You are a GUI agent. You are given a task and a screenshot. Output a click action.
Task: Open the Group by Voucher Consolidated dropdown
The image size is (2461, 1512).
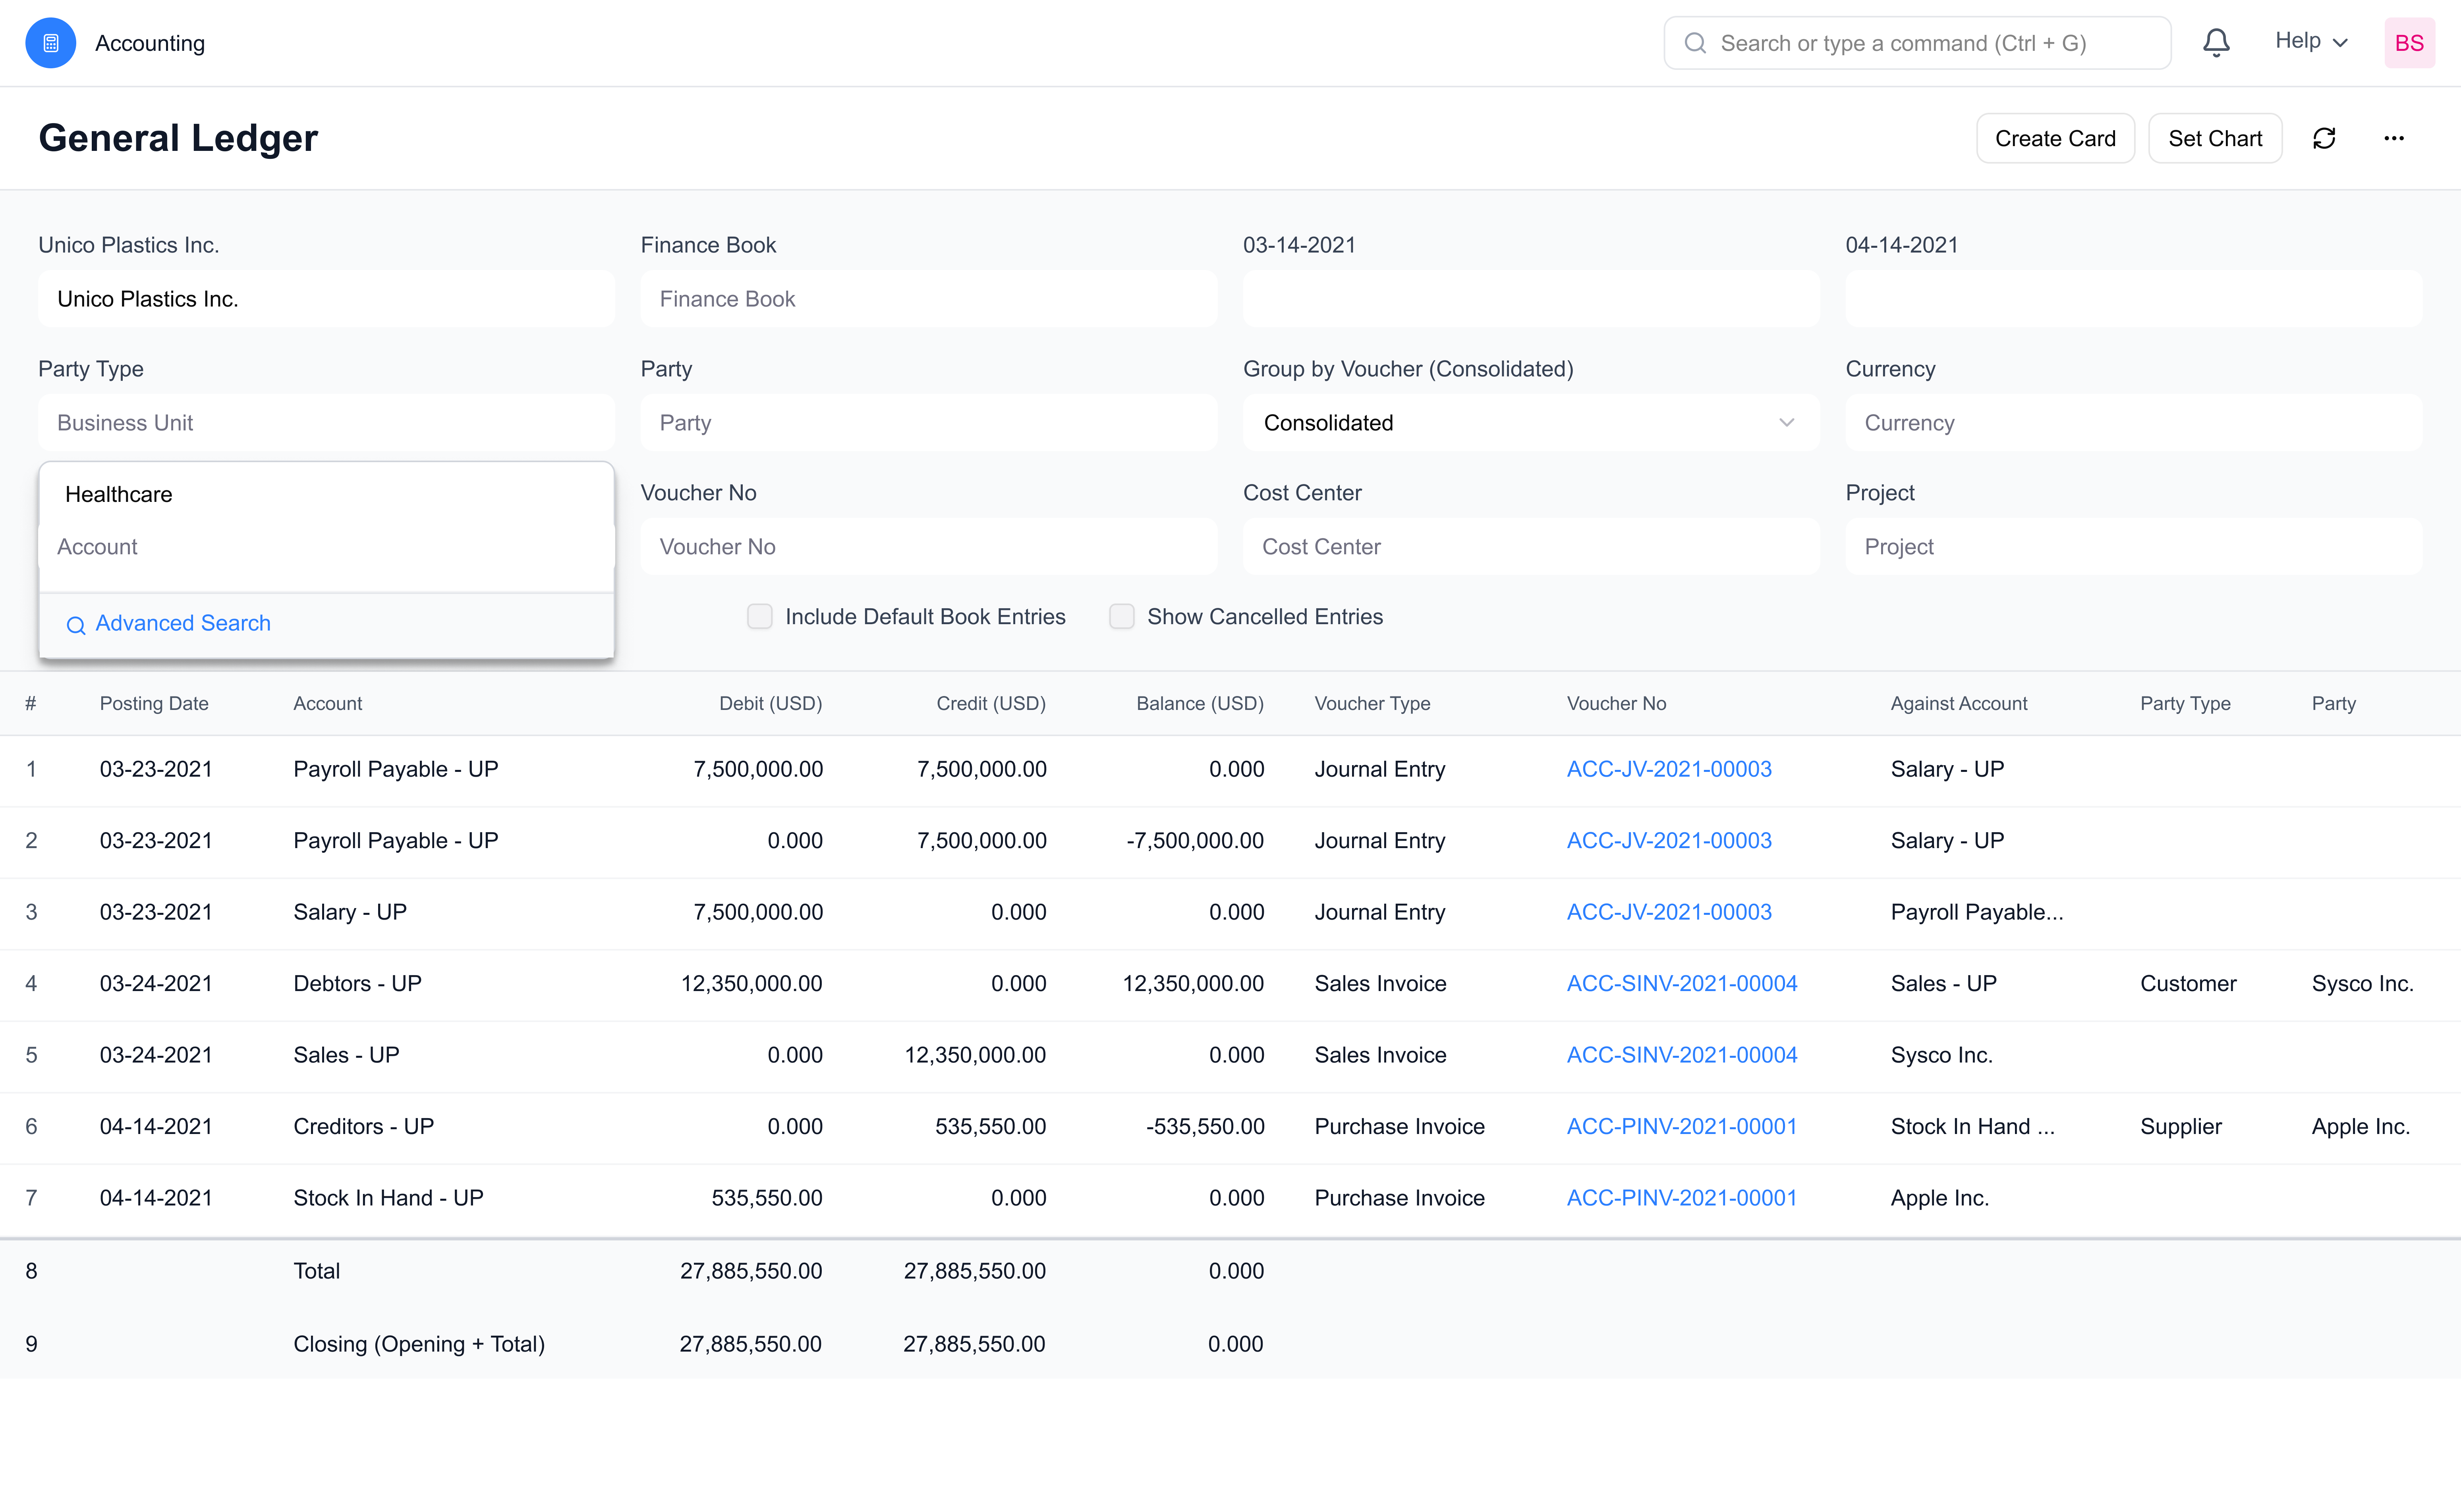[1531, 422]
